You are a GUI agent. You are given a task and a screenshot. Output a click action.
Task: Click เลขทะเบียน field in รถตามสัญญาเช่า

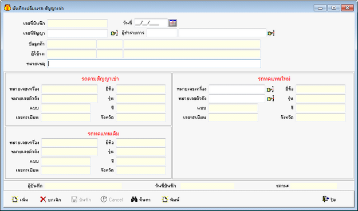pyautogui.click(x=66, y=118)
